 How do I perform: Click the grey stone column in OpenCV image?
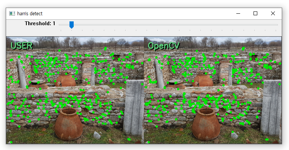pyautogui.click(x=271, y=107)
